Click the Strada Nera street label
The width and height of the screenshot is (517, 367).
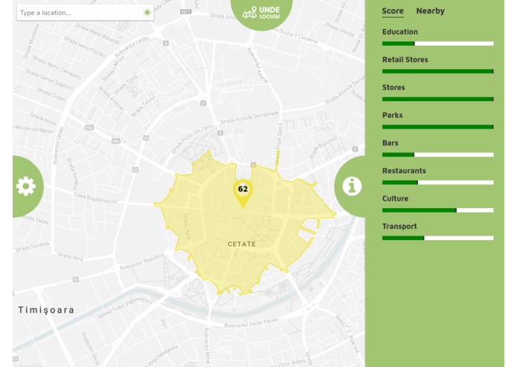coord(70,257)
